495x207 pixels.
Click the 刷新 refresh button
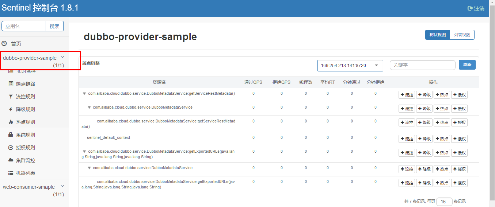467,65
